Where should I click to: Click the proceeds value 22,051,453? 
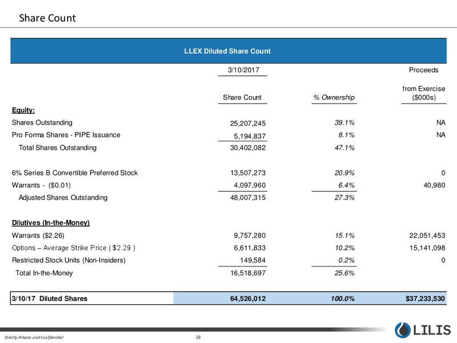coord(427,236)
